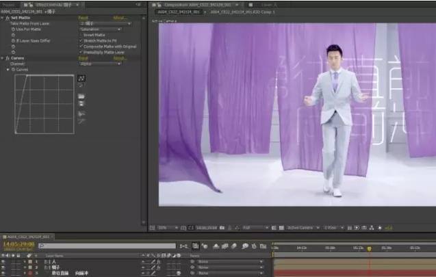Open the Use For Matte dropdown
This screenshot has width=436, height=277.
[101, 29]
